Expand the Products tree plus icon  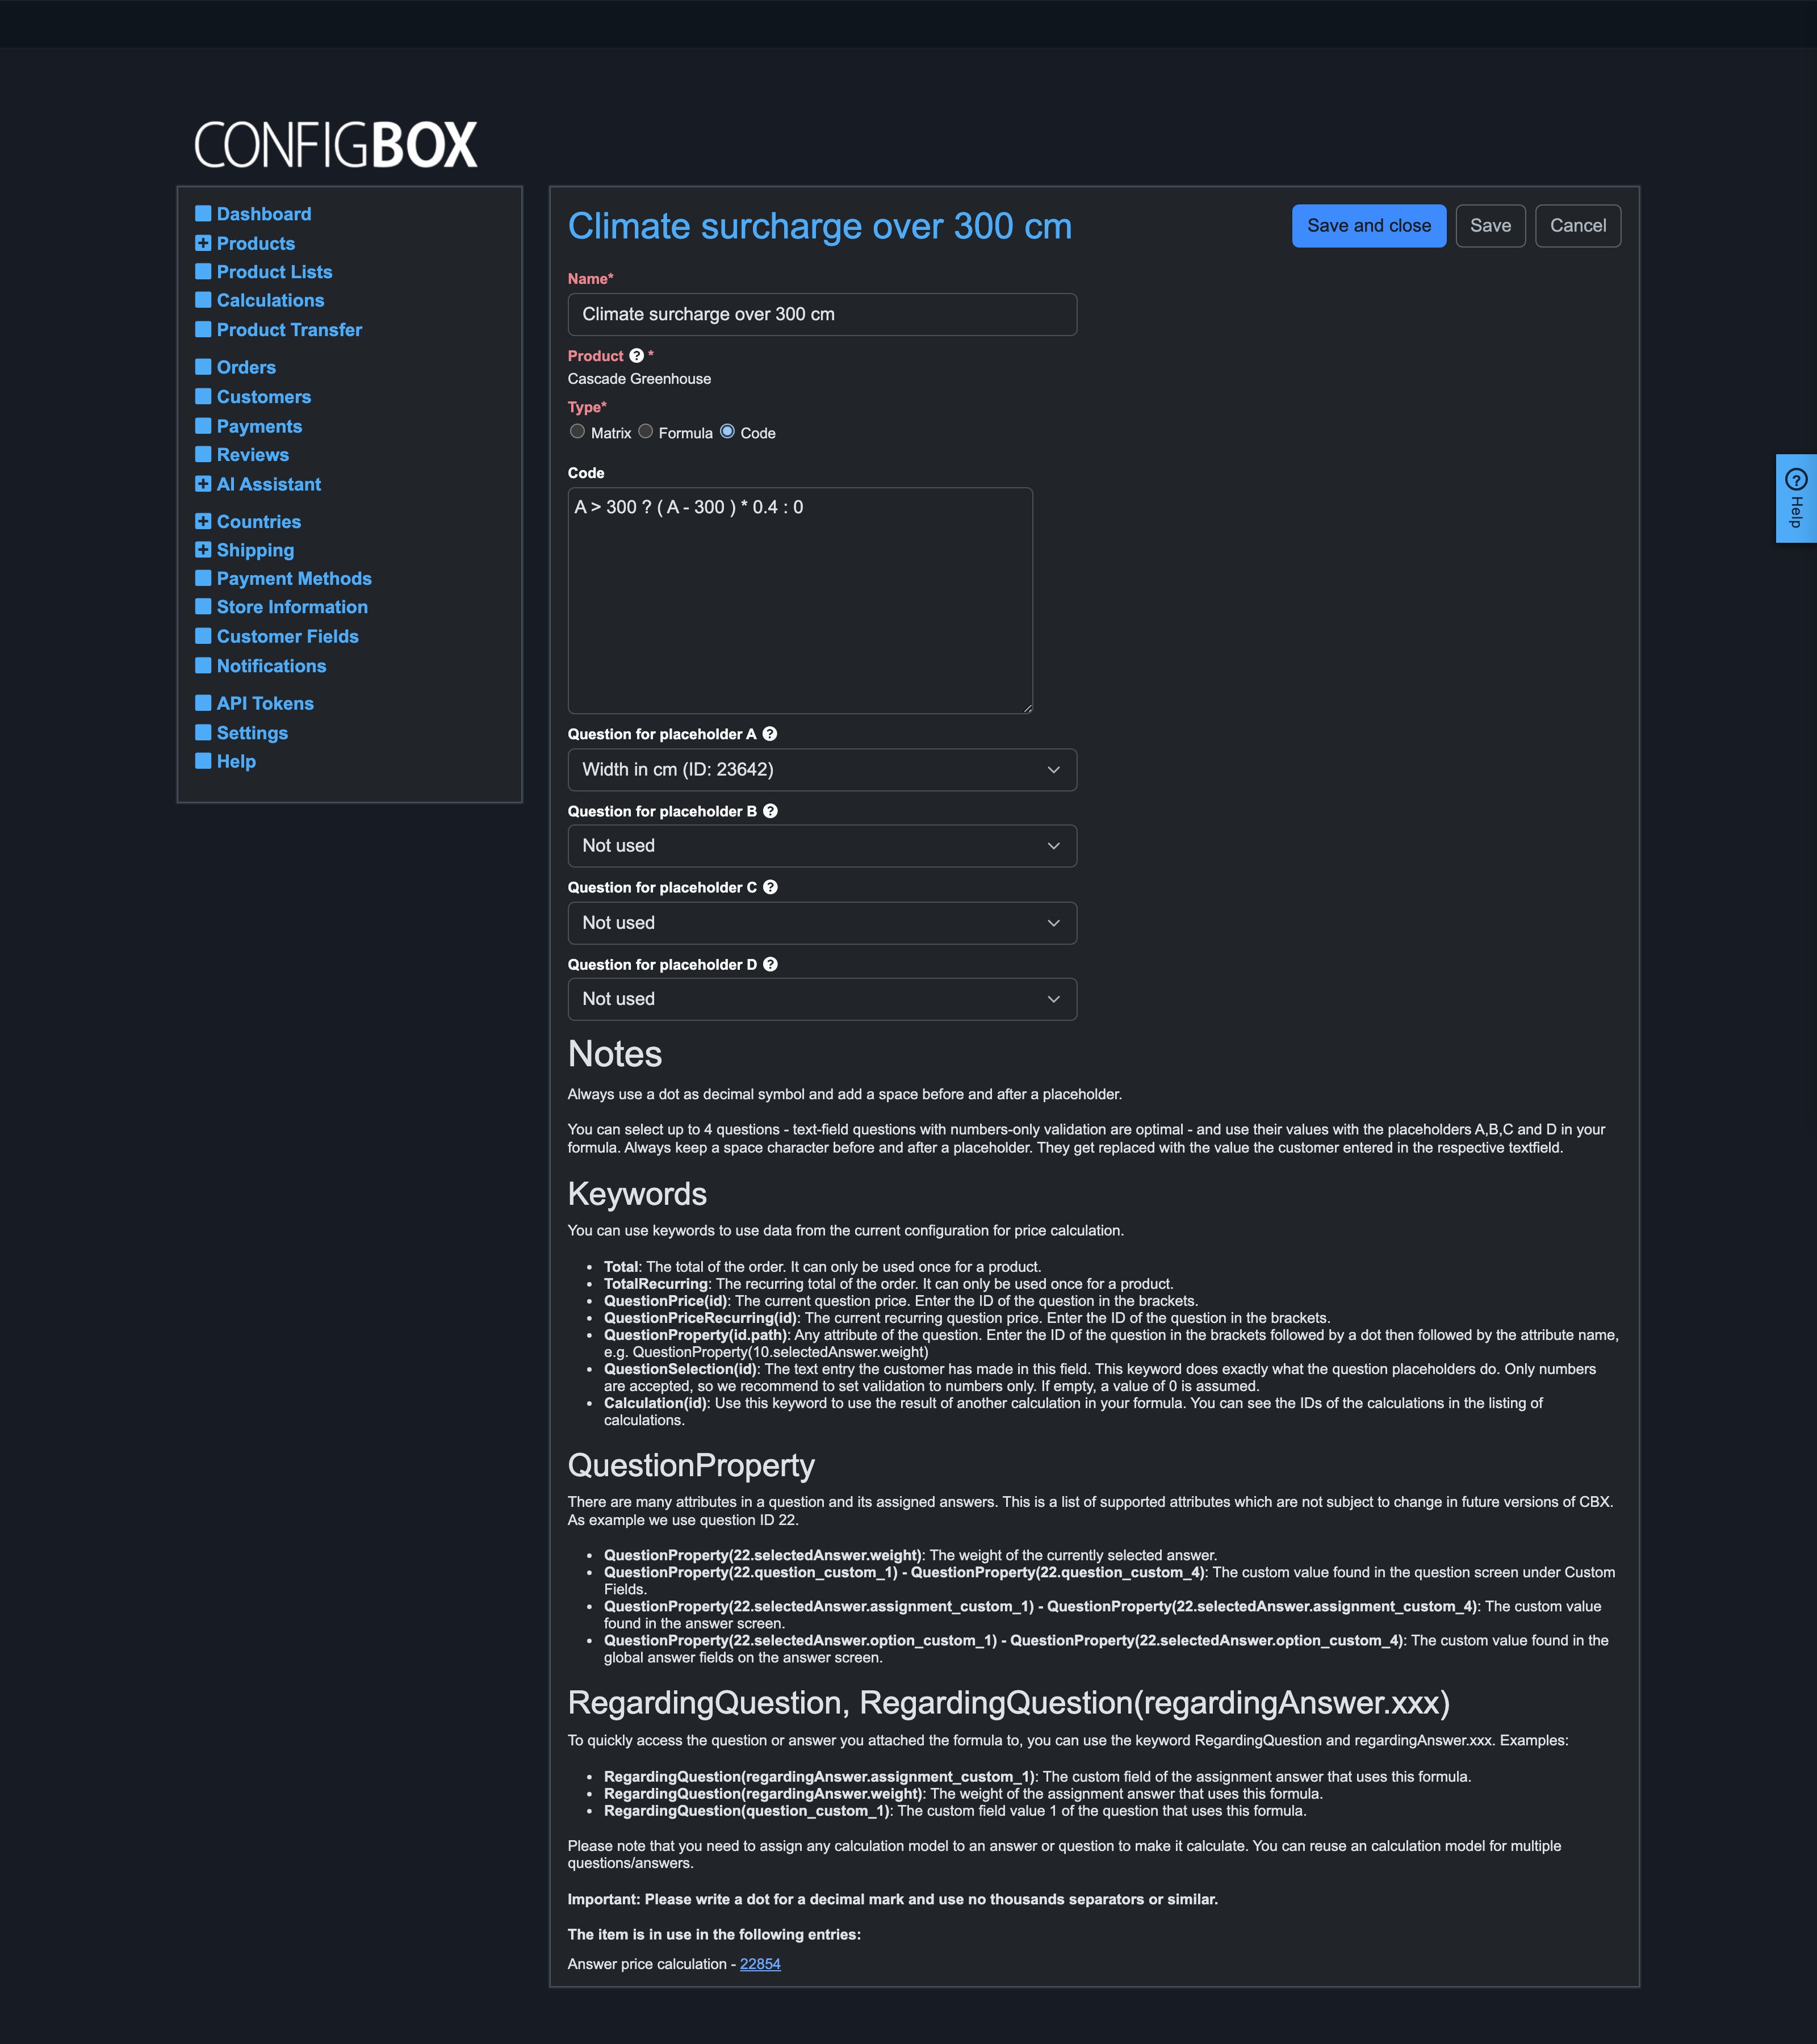pyautogui.click(x=203, y=243)
